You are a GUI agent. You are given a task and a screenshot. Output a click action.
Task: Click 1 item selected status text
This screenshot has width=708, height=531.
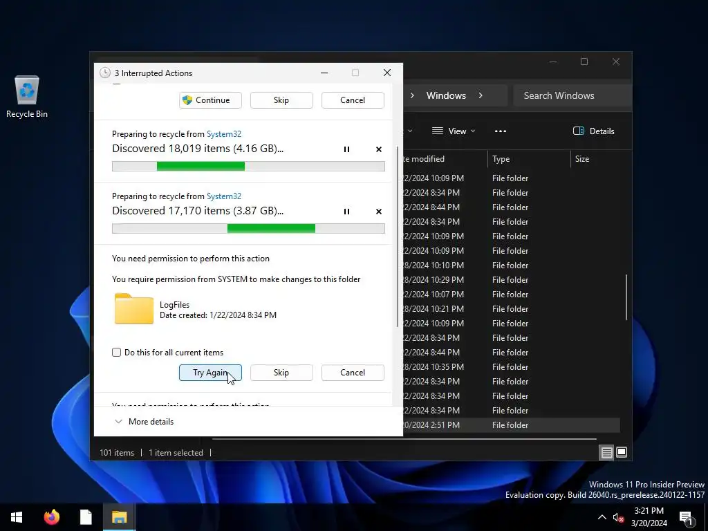click(x=176, y=453)
